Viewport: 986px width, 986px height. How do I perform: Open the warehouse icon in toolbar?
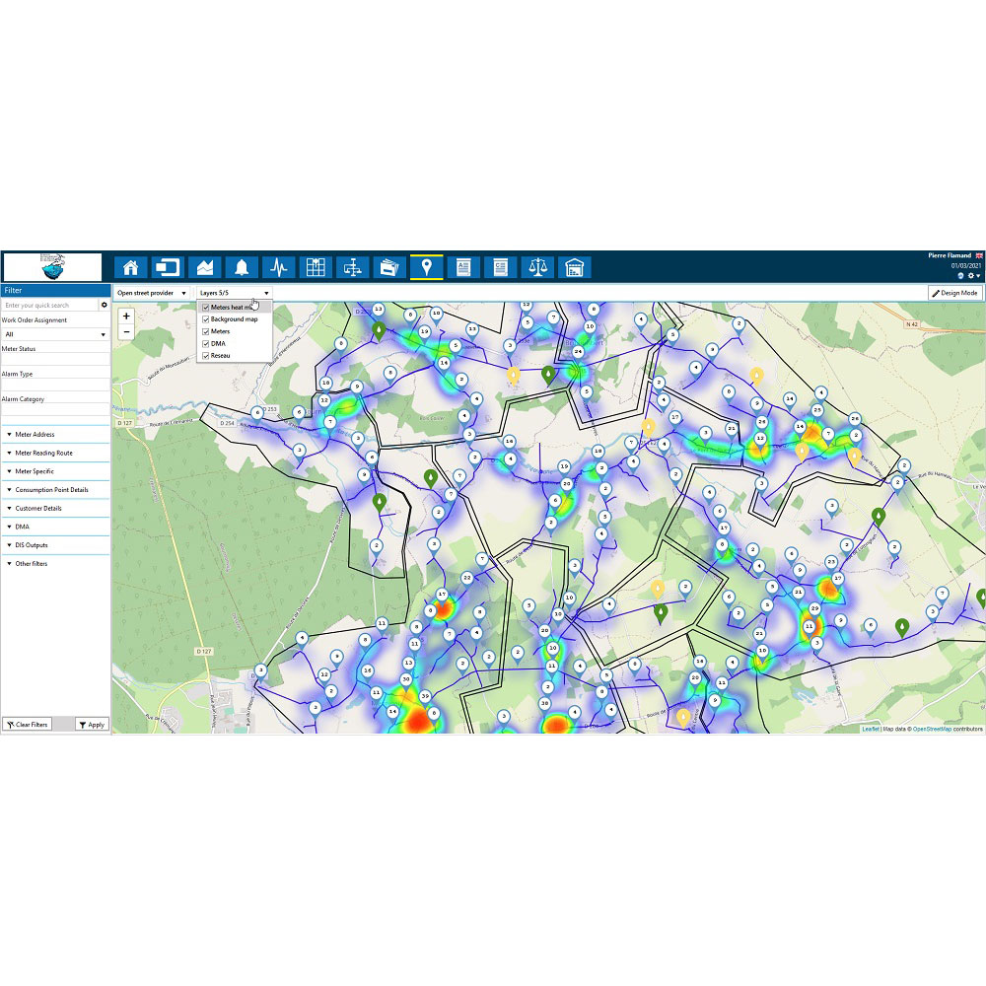pos(574,267)
